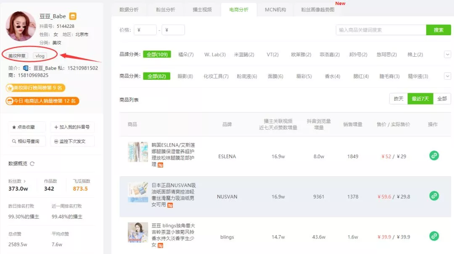Click the Taobao icon on blings product title
The image size is (454, 254).
point(161,245)
